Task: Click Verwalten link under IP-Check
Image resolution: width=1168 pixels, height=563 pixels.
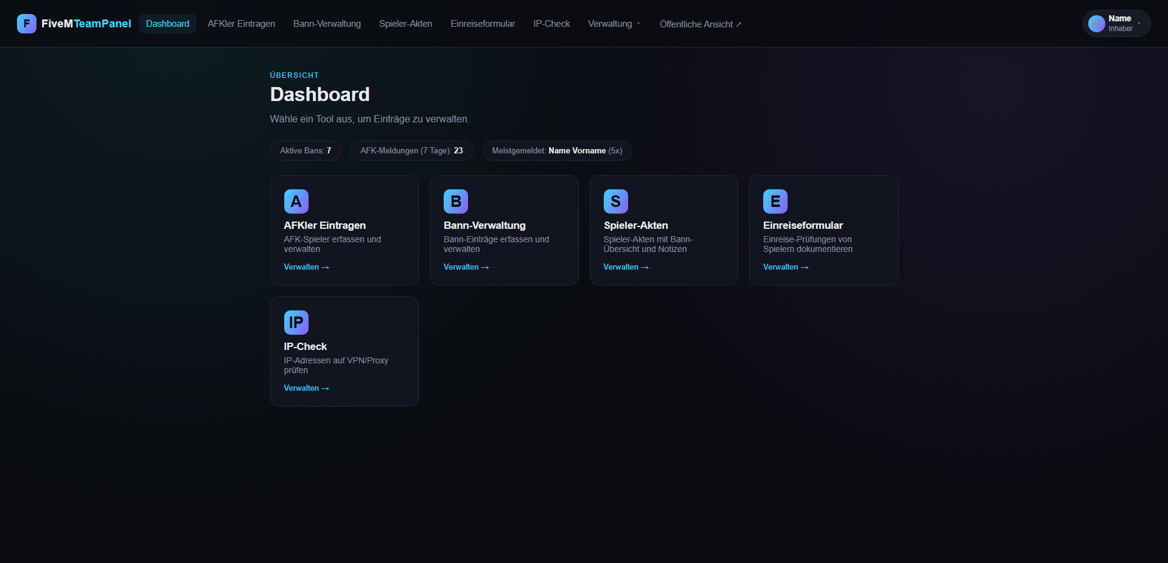Action: pyautogui.click(x=306, y=388)
